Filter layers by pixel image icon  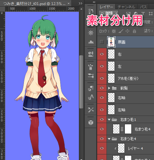(x=128, y=13)
